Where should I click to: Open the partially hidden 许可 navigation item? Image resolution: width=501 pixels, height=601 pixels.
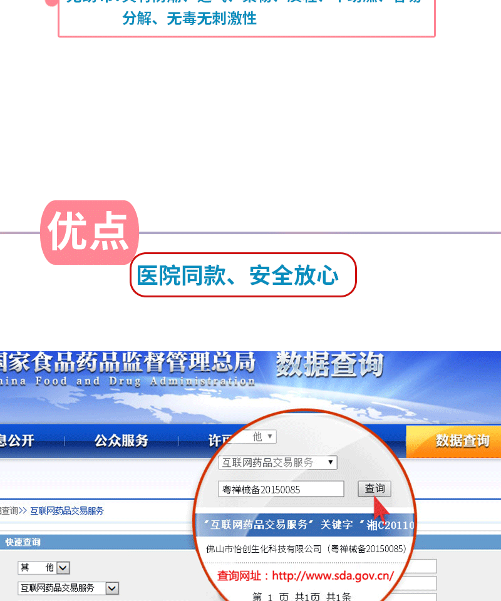point(219,441)
